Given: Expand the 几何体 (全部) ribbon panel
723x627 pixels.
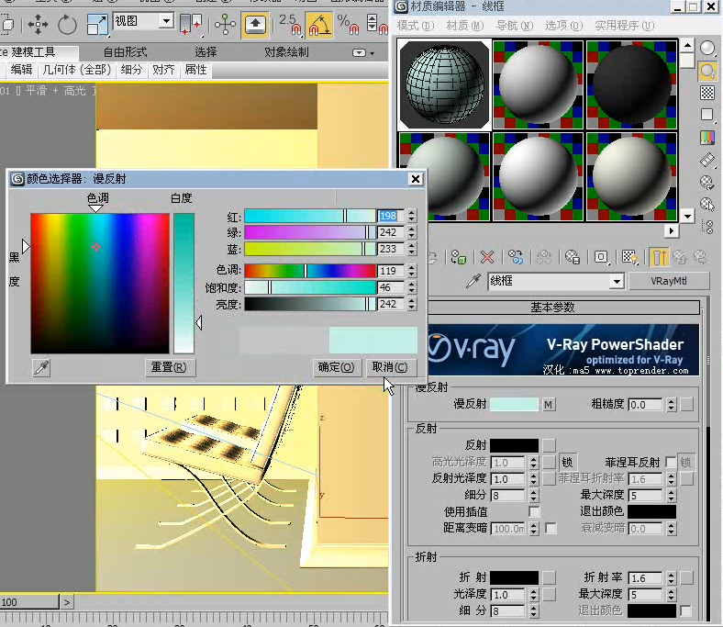Looking at the screenshot, I should tap(76, 70).
